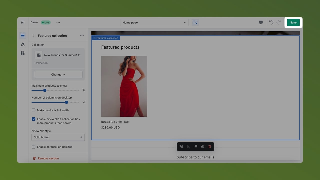This screenshot has height=180, width=320.
Task: Click the Featured collection panel title
Action: point(52,36)
